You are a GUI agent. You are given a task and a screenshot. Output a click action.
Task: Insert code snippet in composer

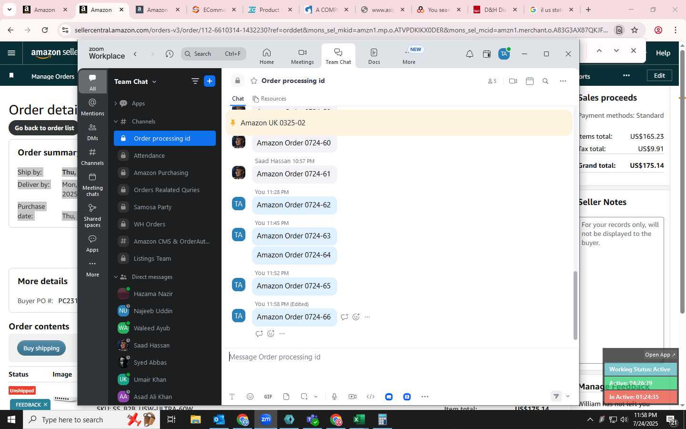(371, 397)
